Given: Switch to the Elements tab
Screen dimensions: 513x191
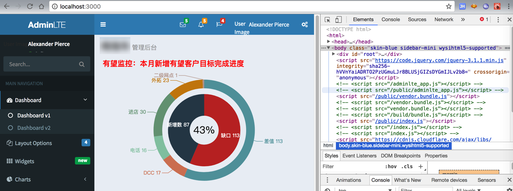Looking at the screenshot, I should [x=363, y=19].
